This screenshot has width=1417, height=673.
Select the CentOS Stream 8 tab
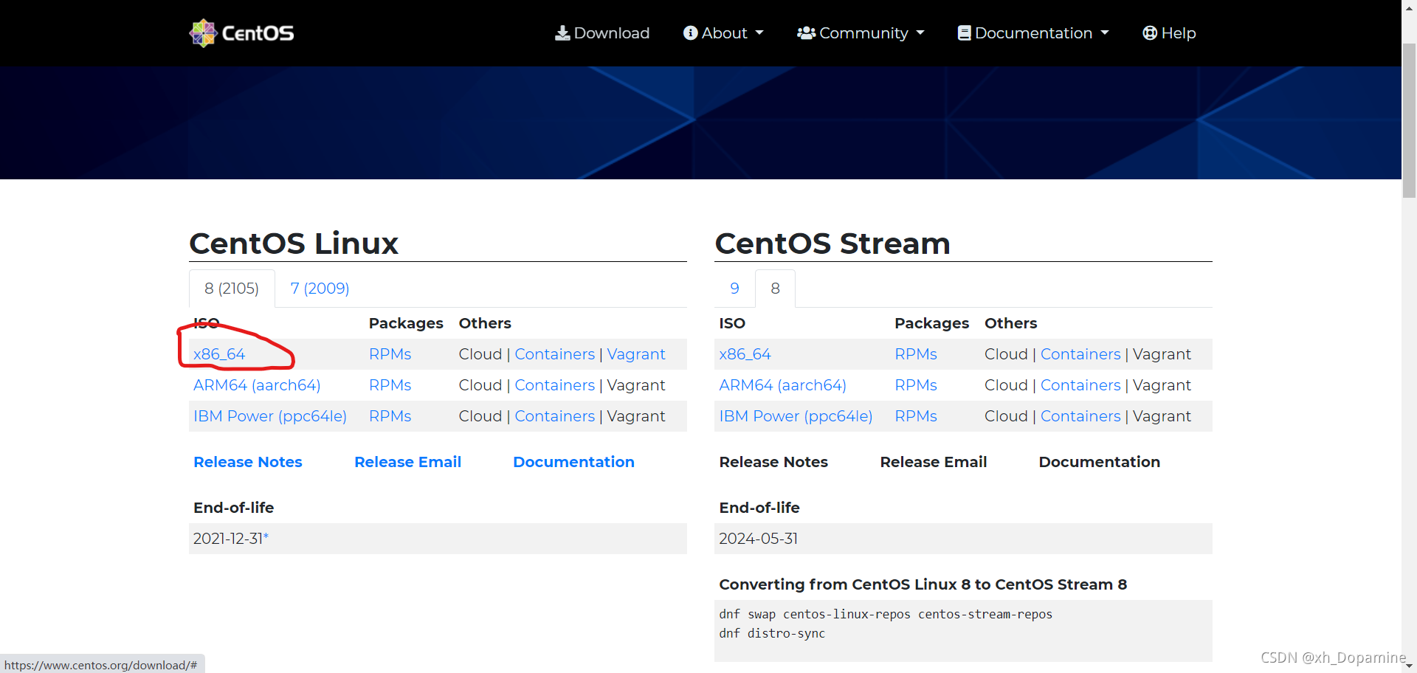pos(775,289)
